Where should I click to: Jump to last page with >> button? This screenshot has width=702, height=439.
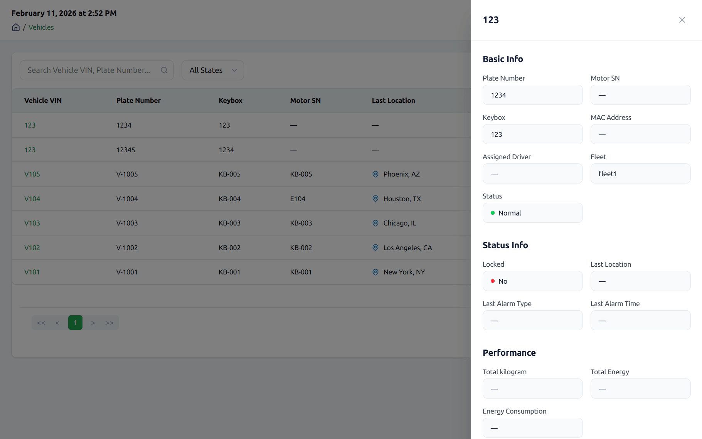tap(109, 323)
